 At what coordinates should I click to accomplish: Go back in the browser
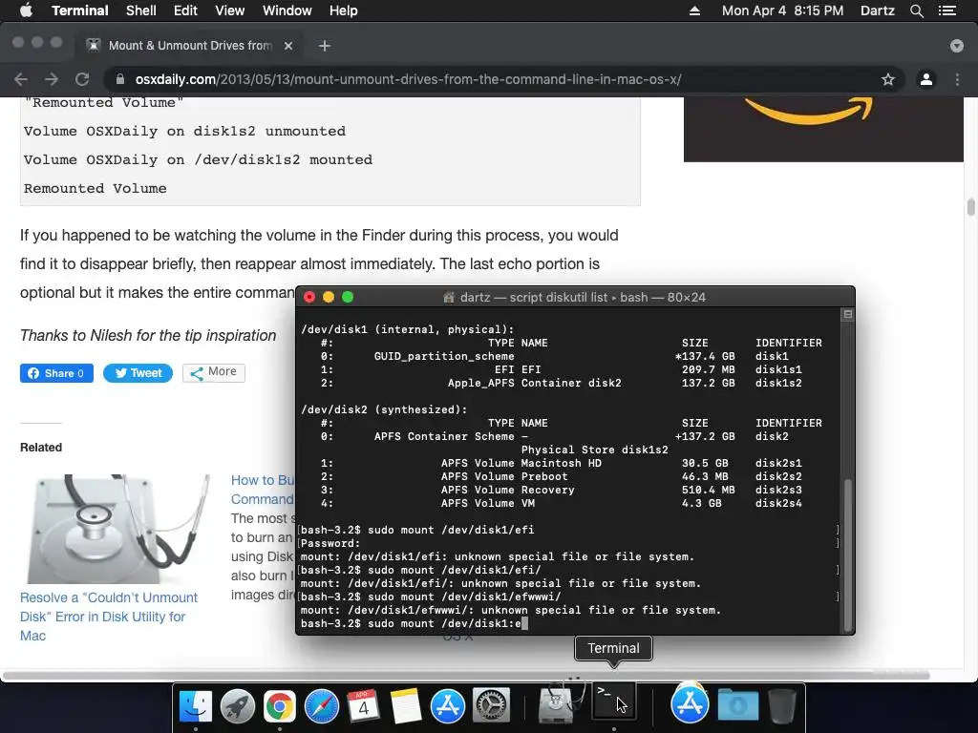21,79
